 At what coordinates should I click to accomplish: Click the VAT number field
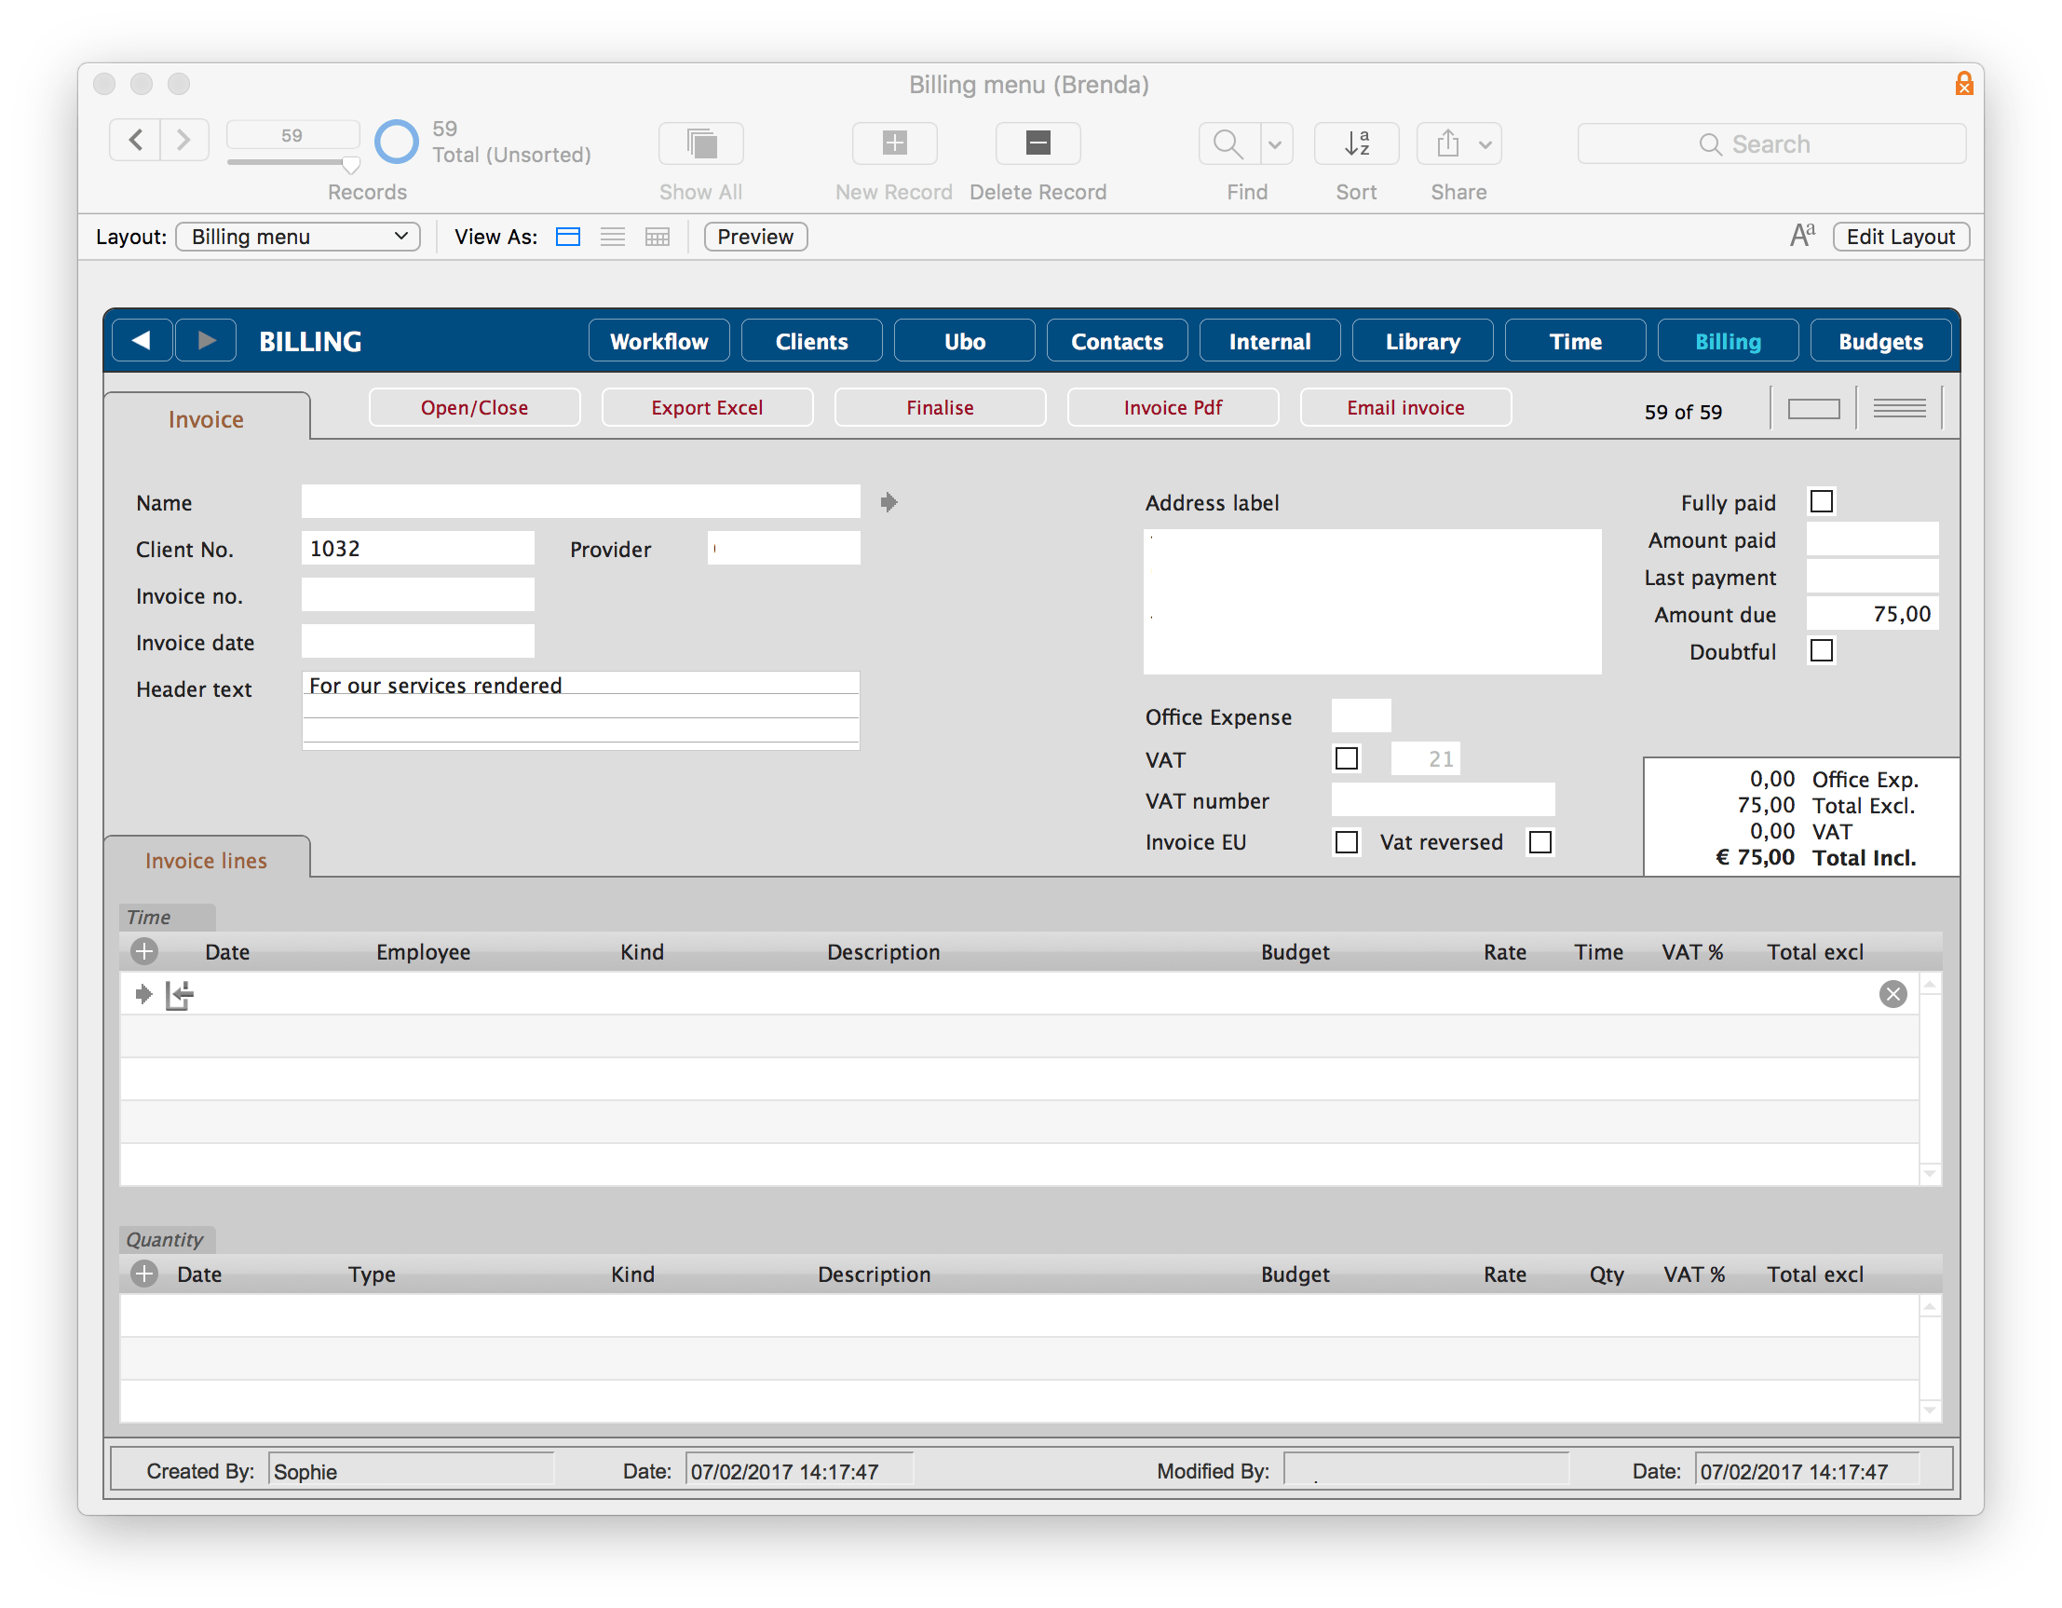[x=1443, y=799]
